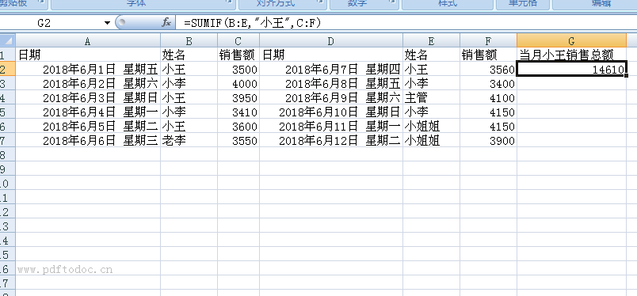Click cell F1 header 销售额
This screenshot has width=637, height=296.
[x=488, y=55]
